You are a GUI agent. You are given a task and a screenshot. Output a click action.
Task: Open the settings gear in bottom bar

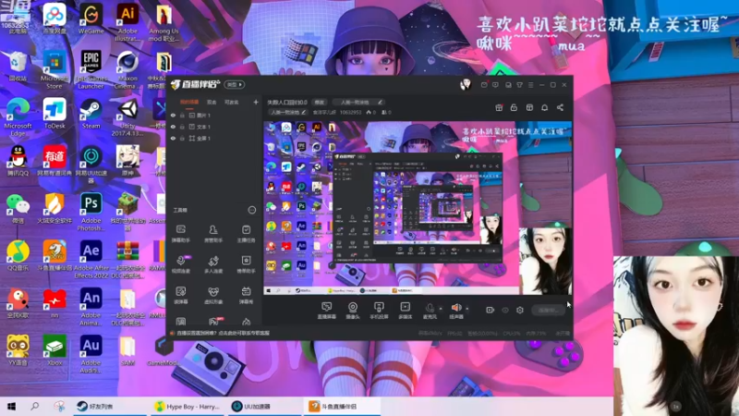click(x=520, y=310)
